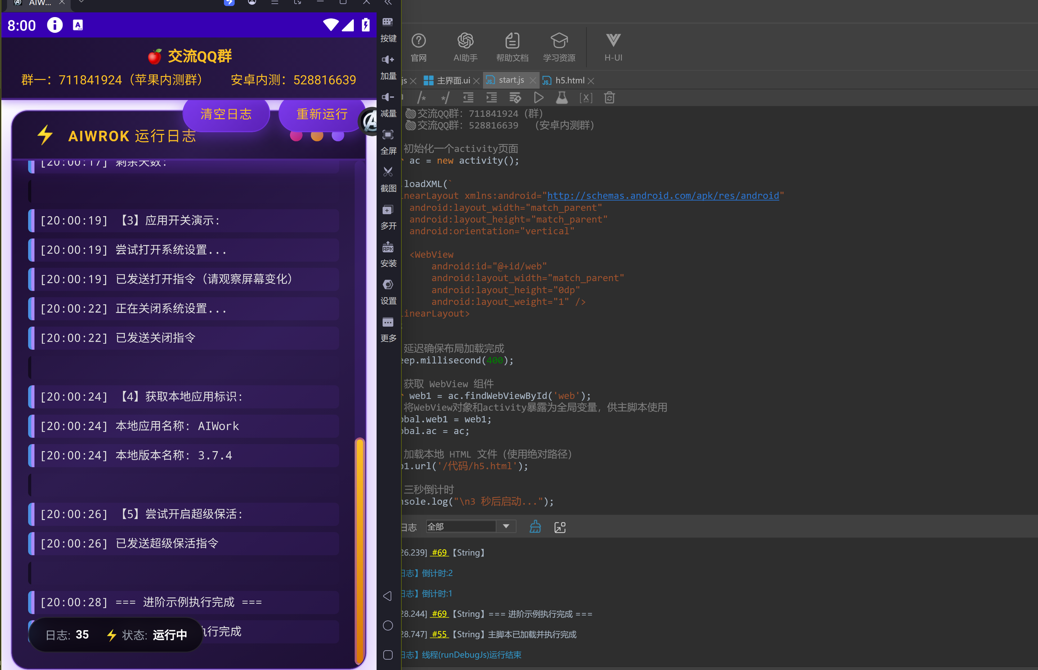Insert block comment start /* in editor

point(421,97)
